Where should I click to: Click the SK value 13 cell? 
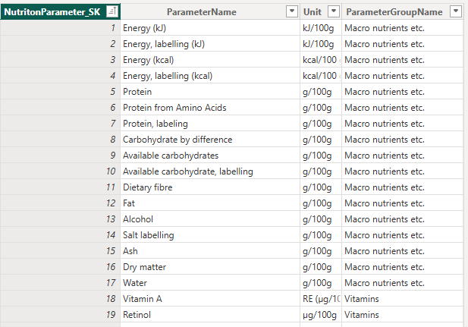point(60,219)
